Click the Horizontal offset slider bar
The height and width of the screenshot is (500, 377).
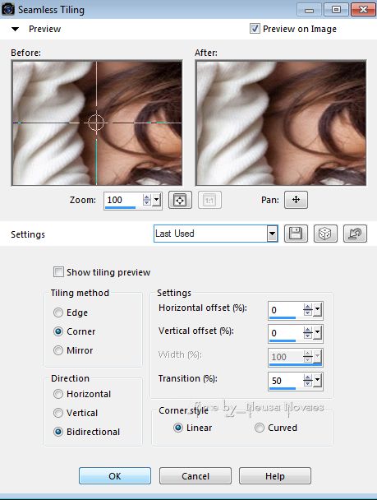[x=283, y=317]
